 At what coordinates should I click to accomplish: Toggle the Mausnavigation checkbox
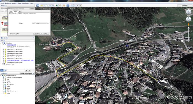10,34
